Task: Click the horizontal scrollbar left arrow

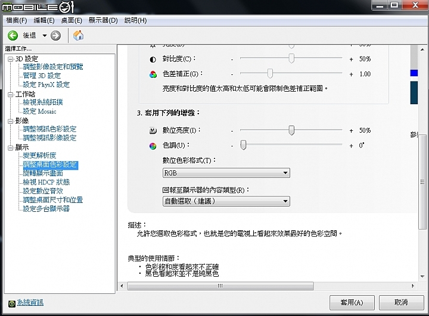Action: click(x=122, y=286)
